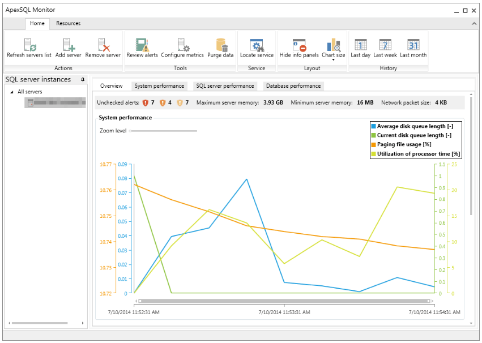Click Hide info panels icon

click(299, 45)
